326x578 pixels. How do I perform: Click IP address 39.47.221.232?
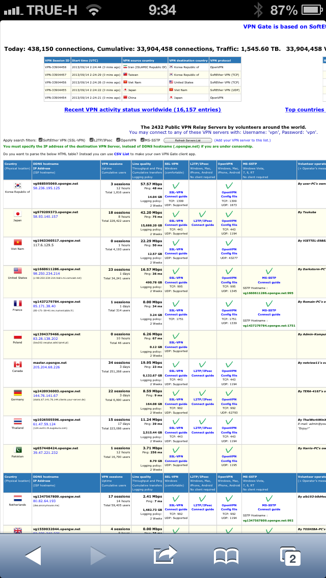click(45, 452)
